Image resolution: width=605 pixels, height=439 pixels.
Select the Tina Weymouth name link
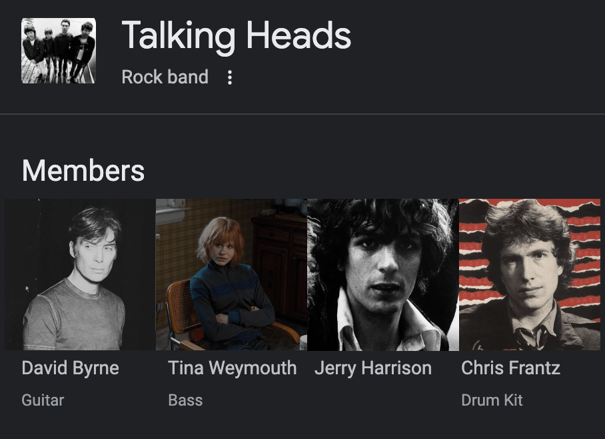coord(232,368)
